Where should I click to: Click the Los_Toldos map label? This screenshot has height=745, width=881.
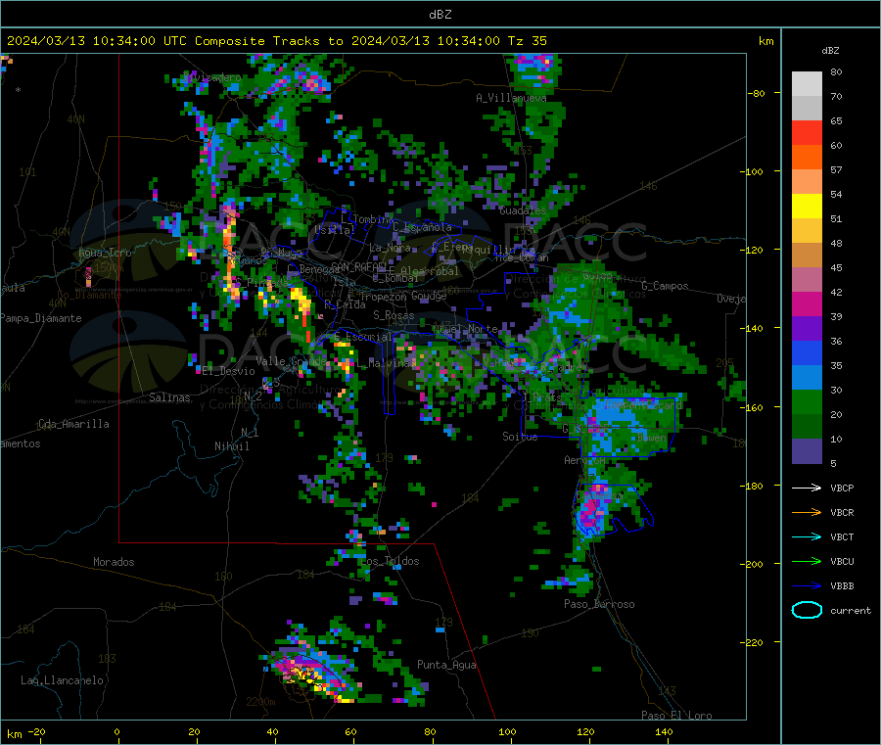pyautogui.click(x=390, y=561)
